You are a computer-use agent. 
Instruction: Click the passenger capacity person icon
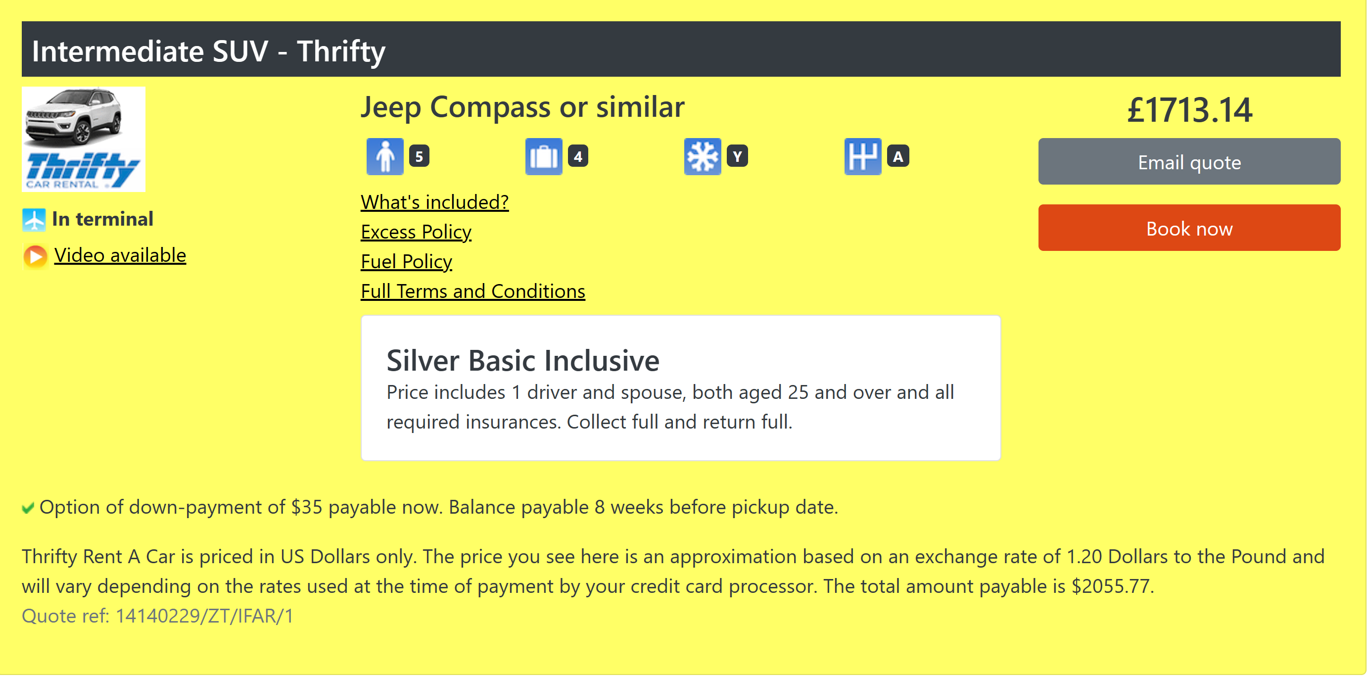(385, 156)
